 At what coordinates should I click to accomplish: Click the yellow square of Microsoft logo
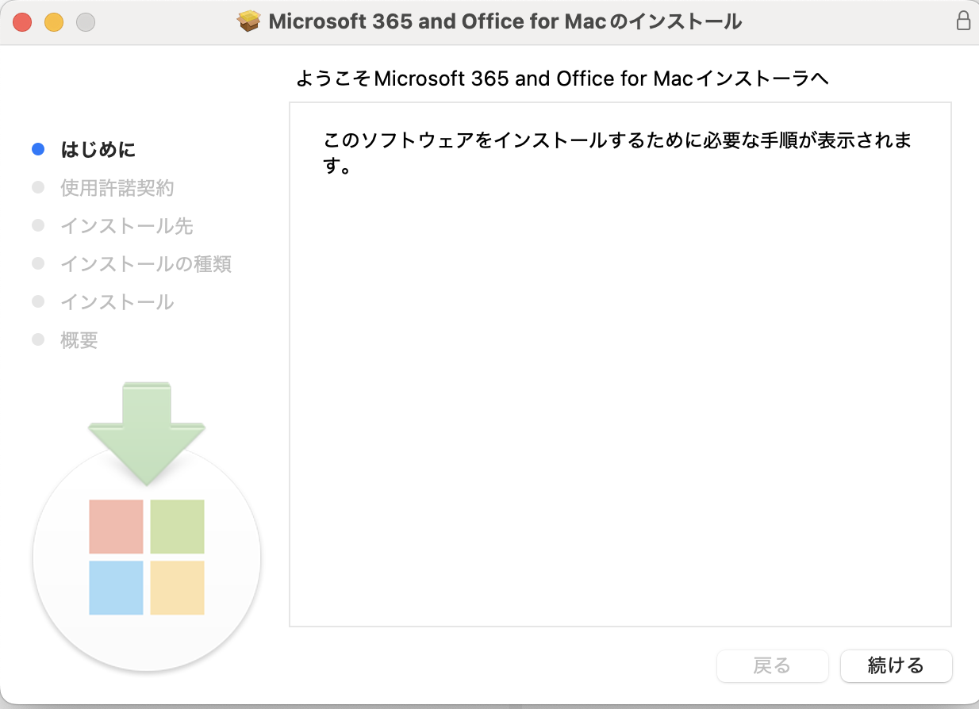(x=178, y=588)
